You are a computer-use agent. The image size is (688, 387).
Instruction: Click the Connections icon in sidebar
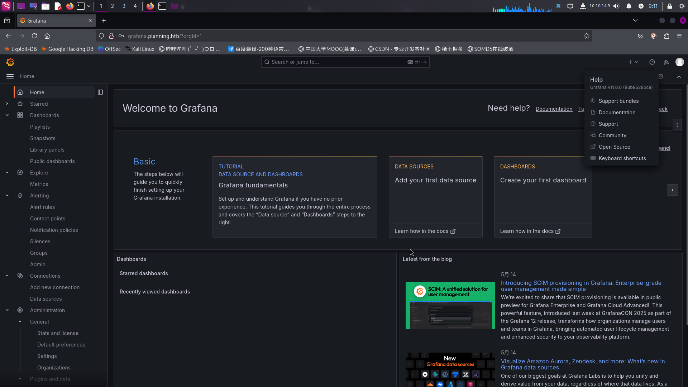tap(20, 276)
